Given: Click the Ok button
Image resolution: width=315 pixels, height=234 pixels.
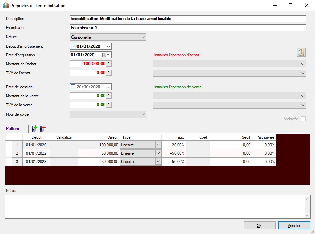Looking at the screenshot, I should tap(260, 226).
